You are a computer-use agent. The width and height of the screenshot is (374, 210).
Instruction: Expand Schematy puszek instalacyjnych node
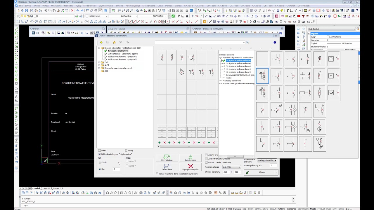[99, 68]
